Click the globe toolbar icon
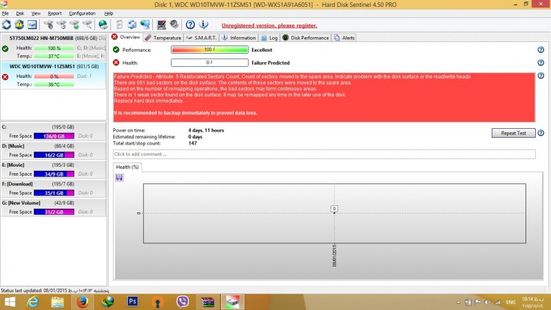The height and width of the screenshot is (310, 551). [x=103, y=25]
